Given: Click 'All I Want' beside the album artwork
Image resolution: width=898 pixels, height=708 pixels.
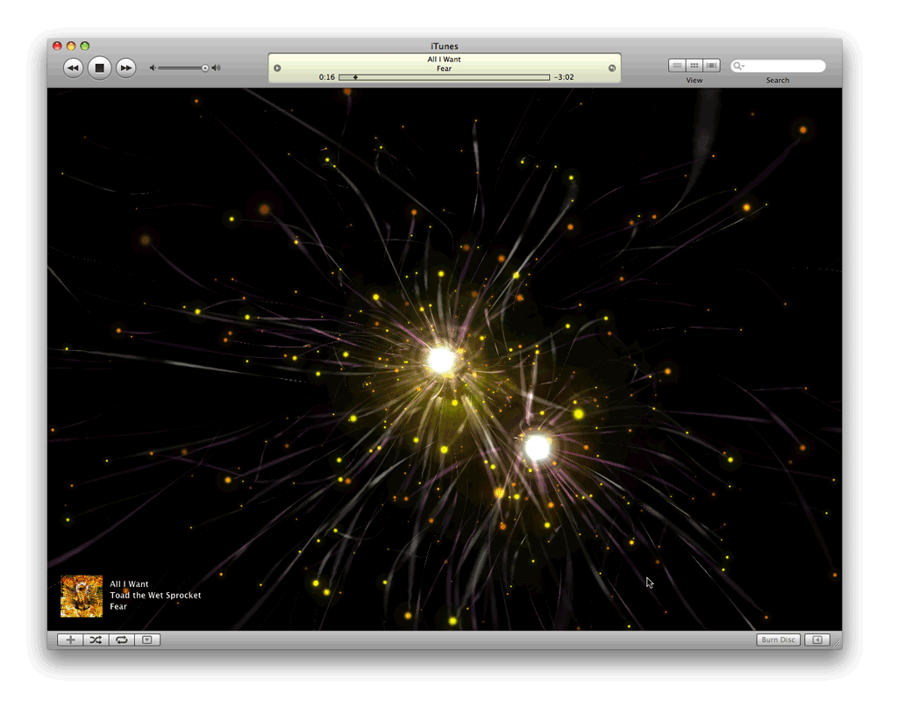Looking at the screenshot, I should pos(129,584).
